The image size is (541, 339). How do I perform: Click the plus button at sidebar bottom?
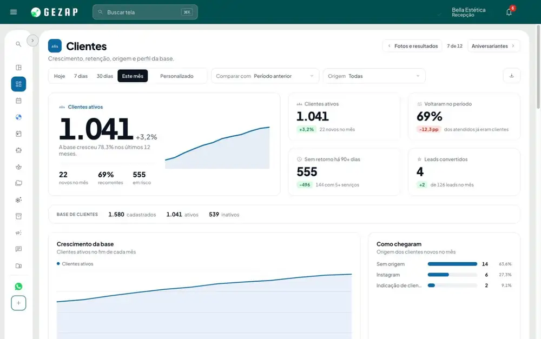tap(18, 303)
